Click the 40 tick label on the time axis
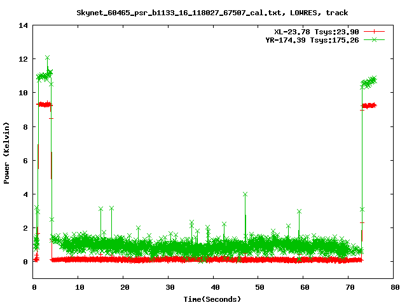Image resolution: width=407 pixels, height=305 pixels. [x=215, y=287]
